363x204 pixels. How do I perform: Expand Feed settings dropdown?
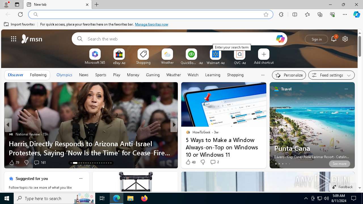pos(331,75)
